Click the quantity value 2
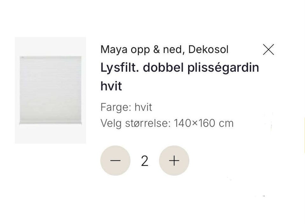 [x=145, y=161]
